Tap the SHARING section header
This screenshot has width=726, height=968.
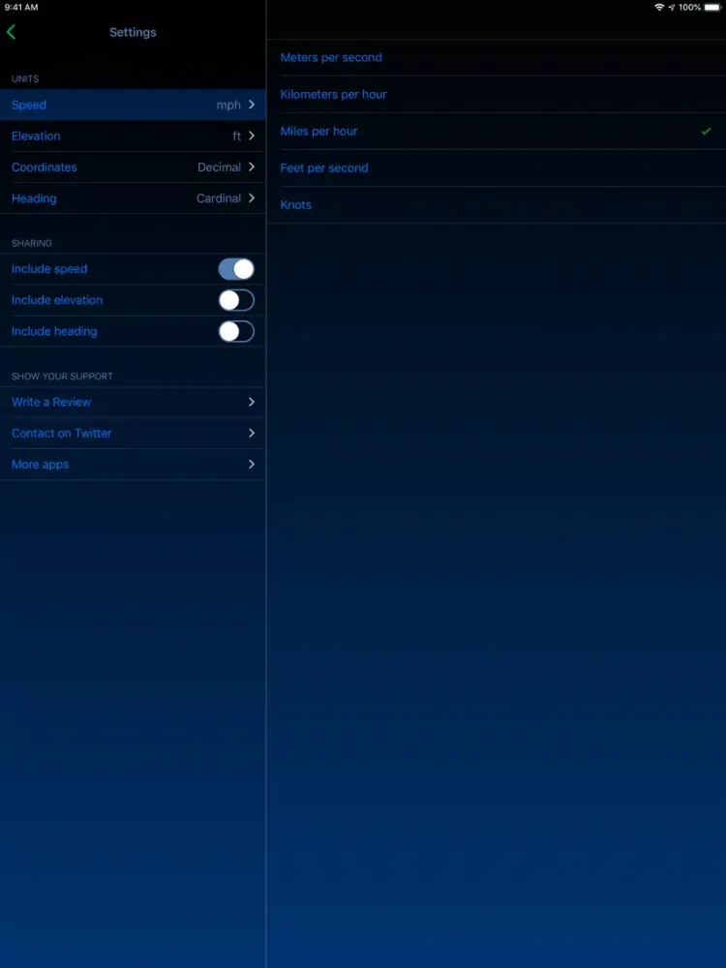coord(32,243)
